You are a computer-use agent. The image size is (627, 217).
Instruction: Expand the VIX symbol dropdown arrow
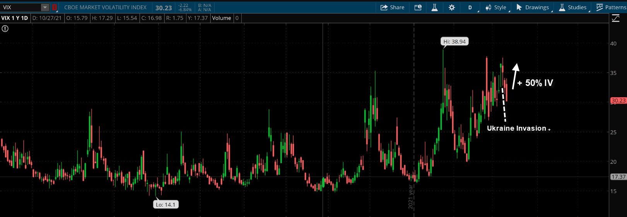point(45,7)
